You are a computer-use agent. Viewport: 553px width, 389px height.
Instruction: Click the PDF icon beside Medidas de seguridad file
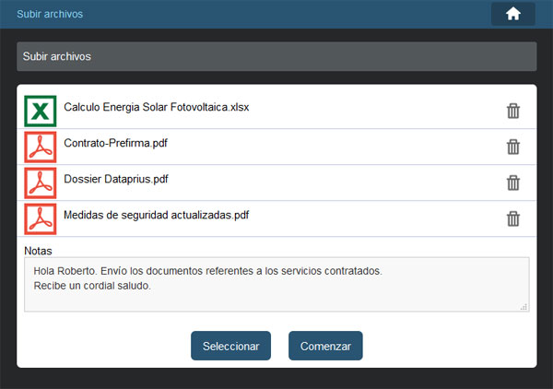point(41,219)
